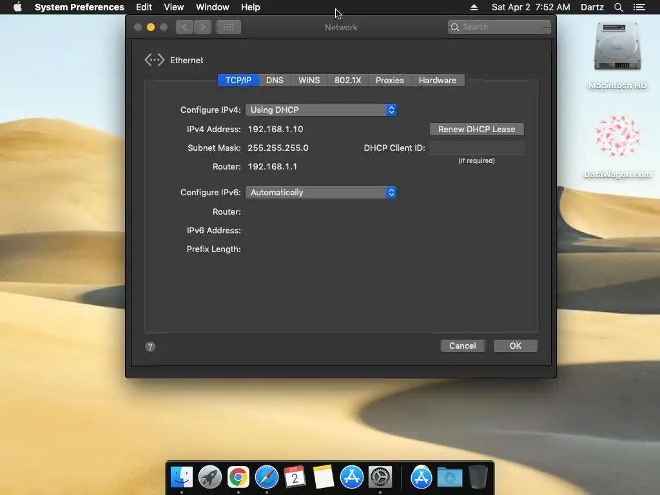This screenshot has height=495, width=660.
Task: Switch to the Hardware tab
Action: coord(438,81)
